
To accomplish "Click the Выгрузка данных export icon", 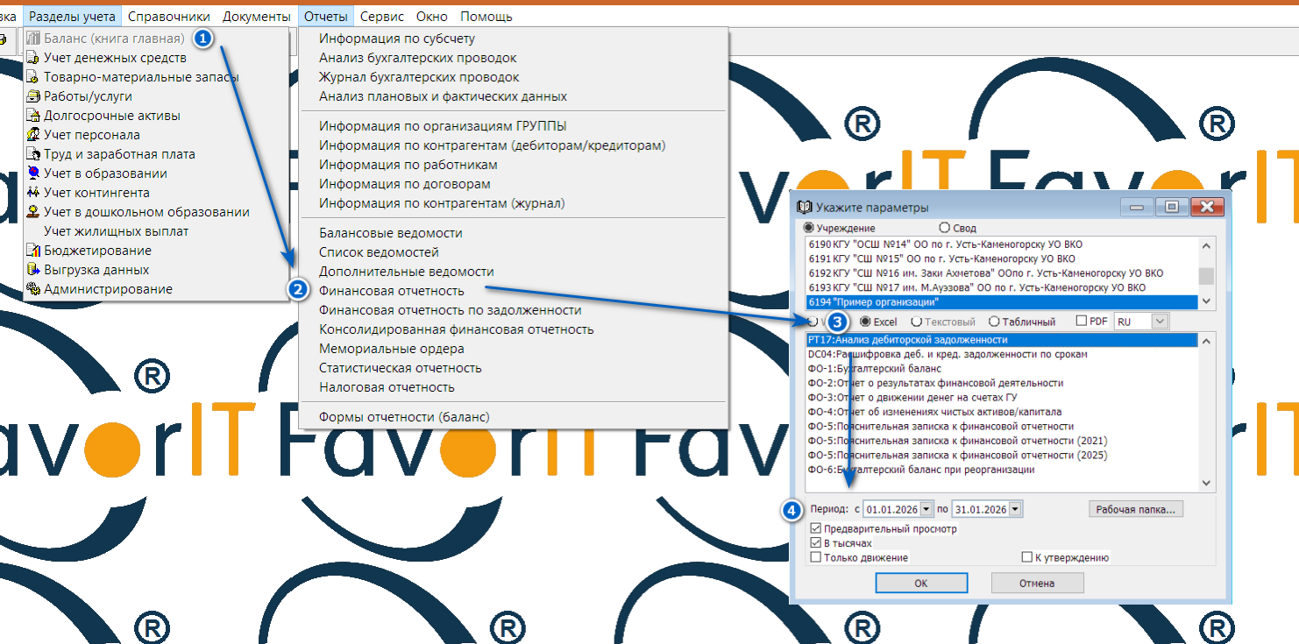I will point(33,270).
